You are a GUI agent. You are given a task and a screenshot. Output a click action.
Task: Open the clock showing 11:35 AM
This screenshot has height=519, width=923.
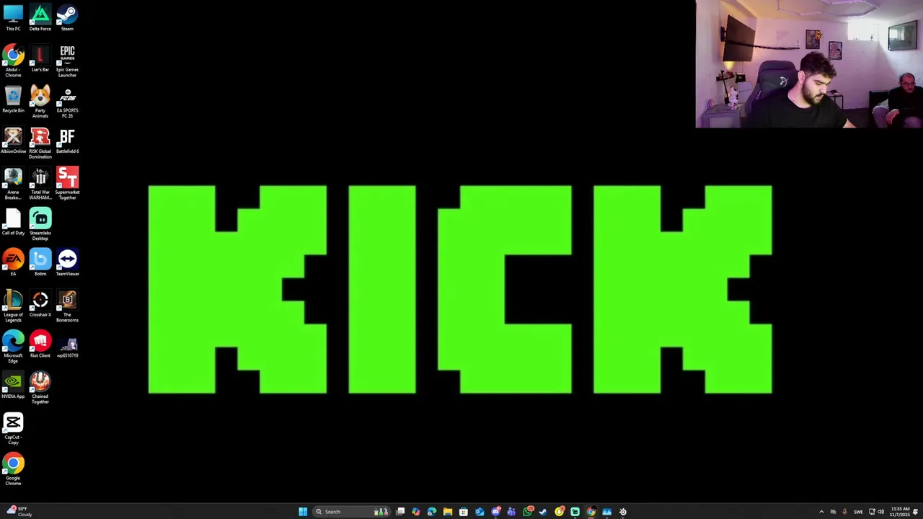[900, 512]
